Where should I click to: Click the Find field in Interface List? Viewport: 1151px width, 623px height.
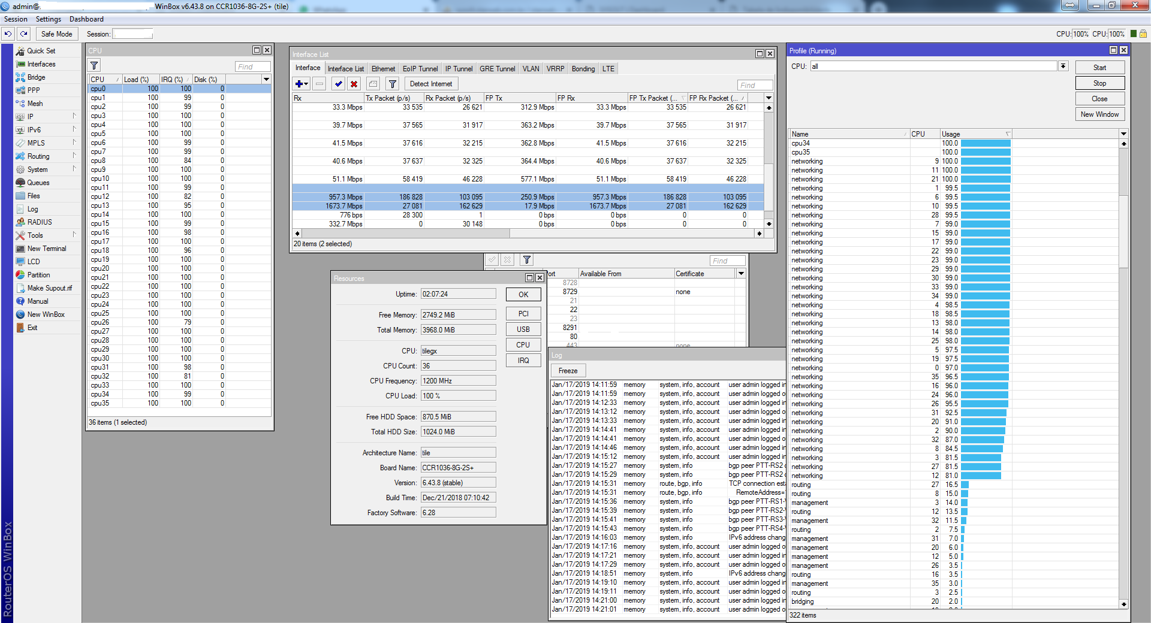[x=755, y=85]
